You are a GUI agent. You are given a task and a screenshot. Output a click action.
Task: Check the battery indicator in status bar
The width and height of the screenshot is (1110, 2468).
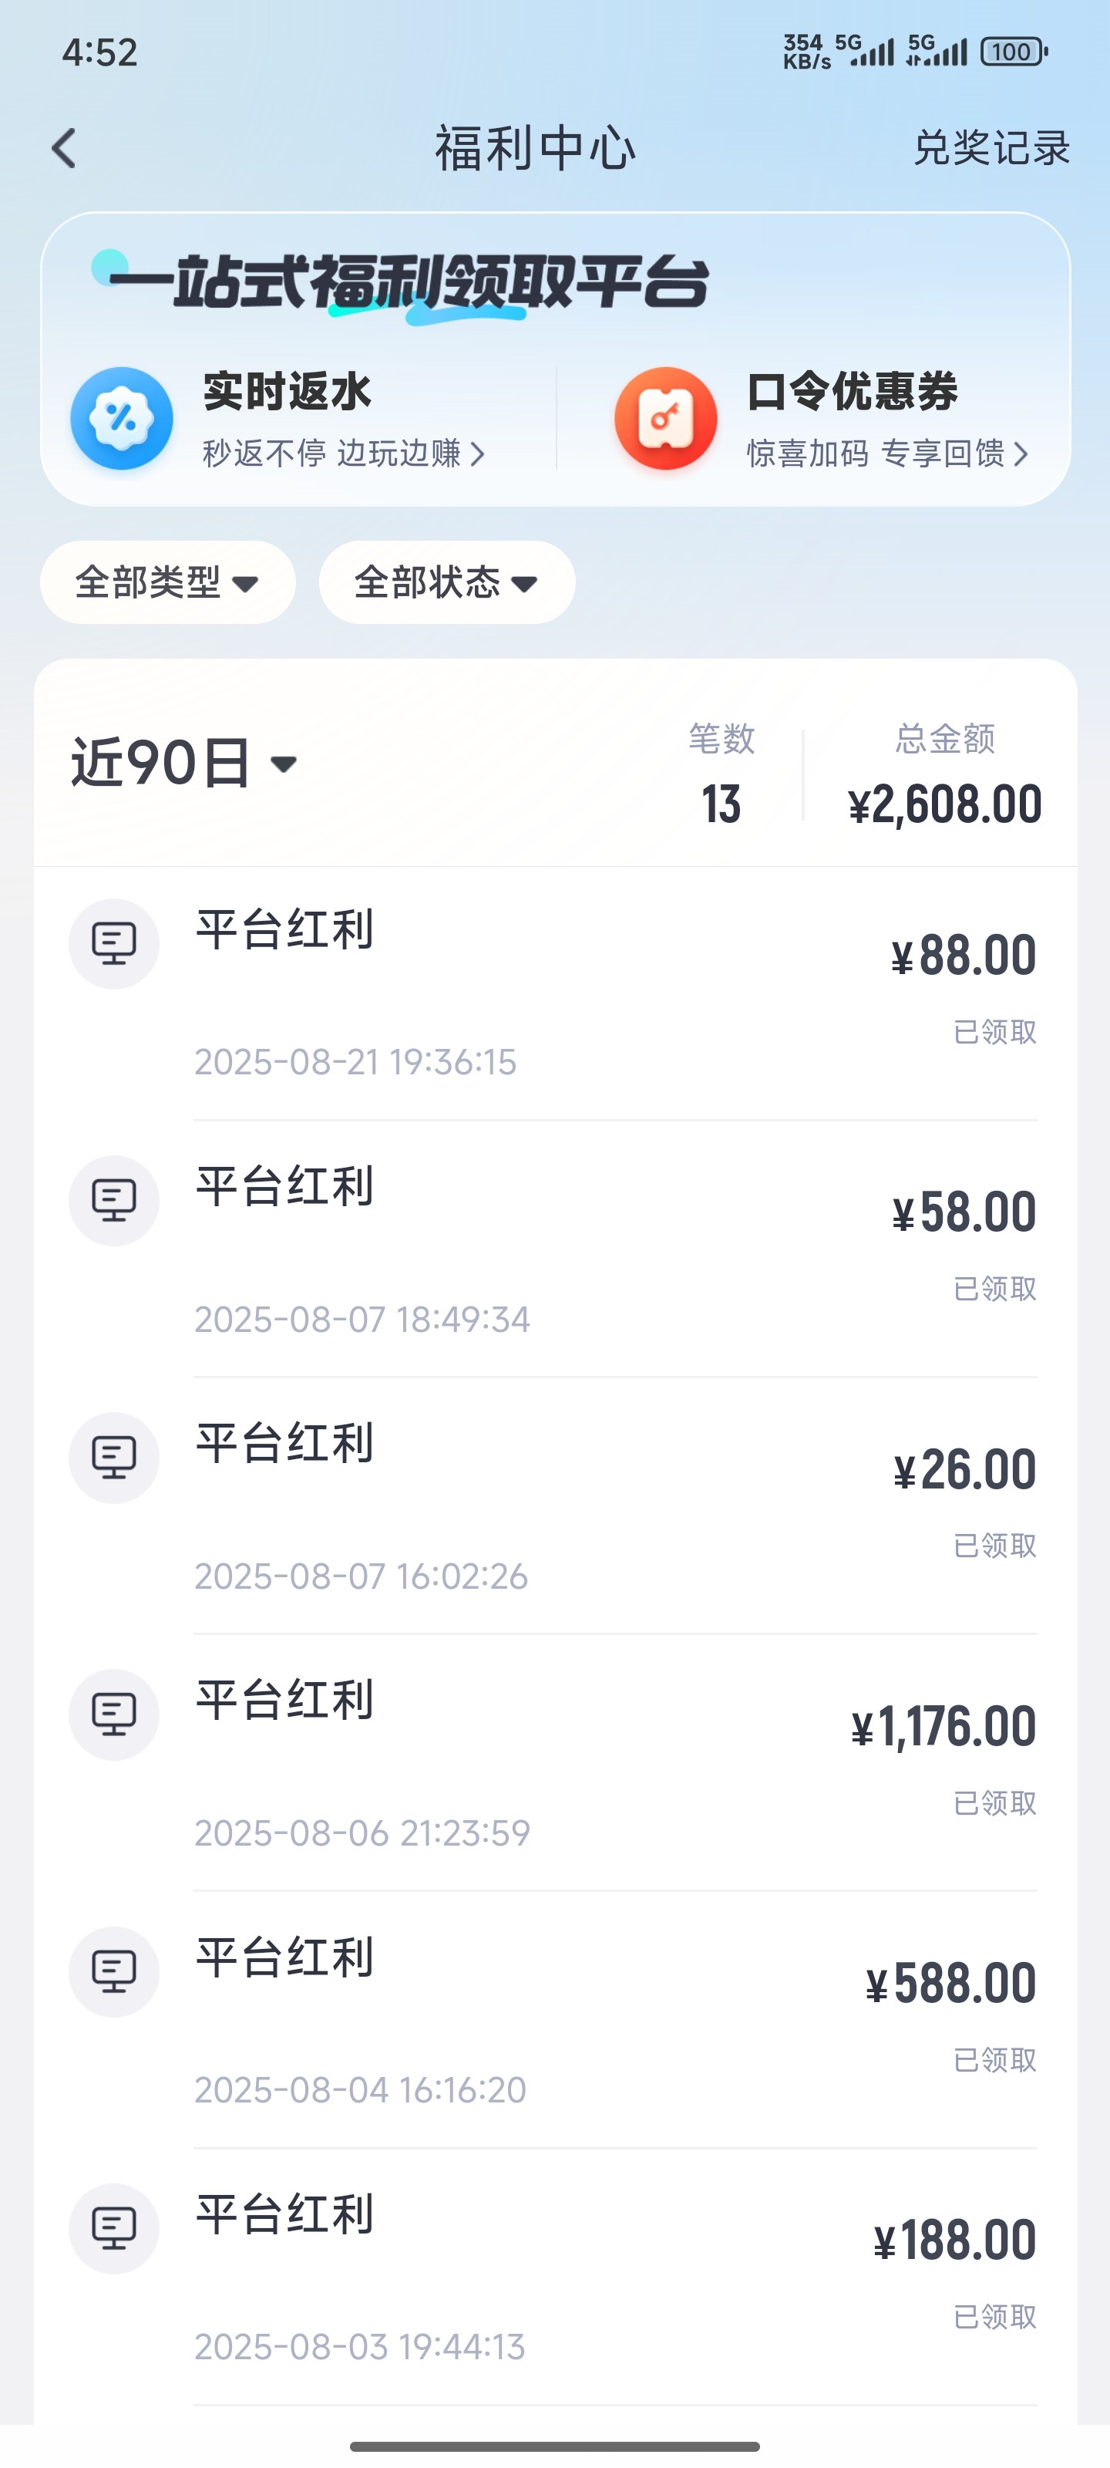pyautogui.click(x=1014, y=52)
